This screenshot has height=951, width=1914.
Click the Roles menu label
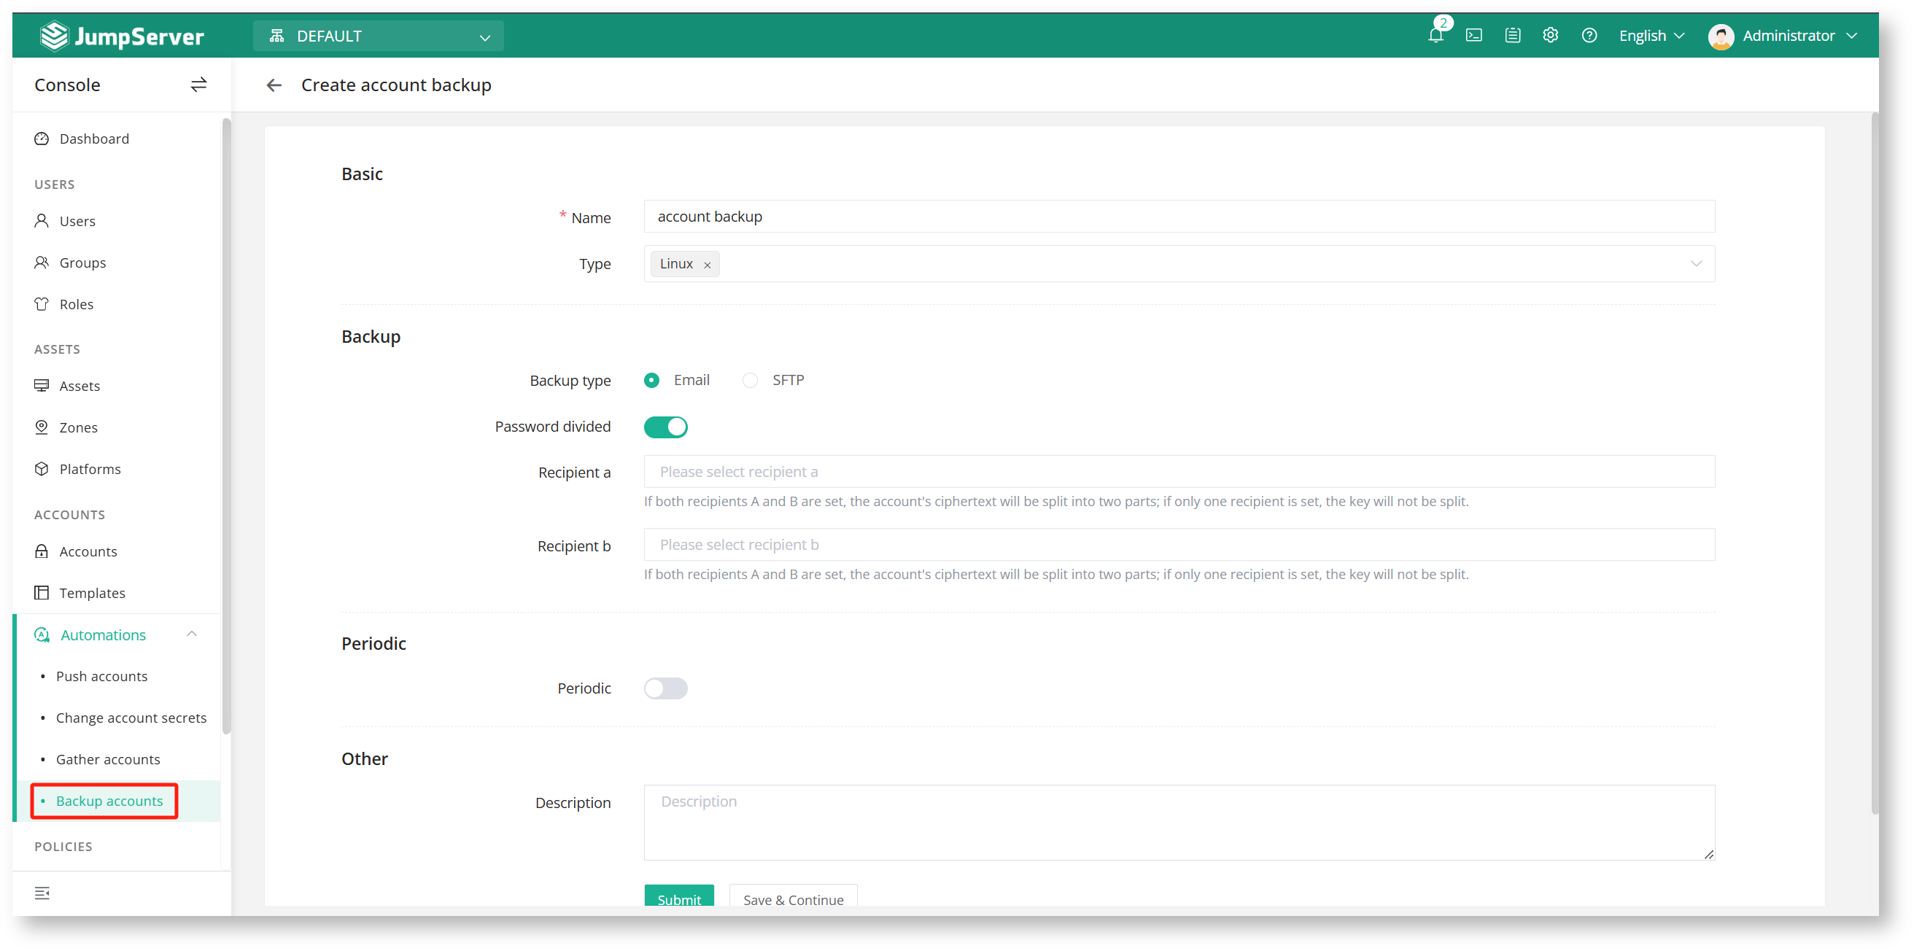pyautogui.click(x=77, y=304)
